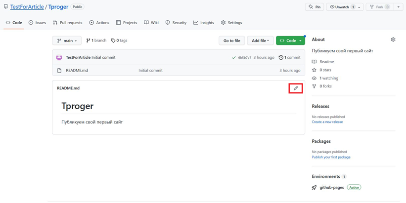The image size is (406, 203).
Task: Click the Initial commit text in latest commit header
Action: 103,57
